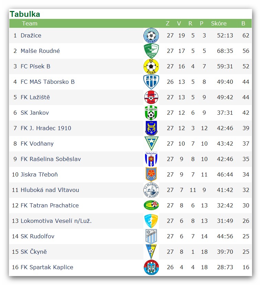This screenshot has width=261, height=285.
Task: Click the SK Čkyně pennant logo
Action: (x=151, y=252)
